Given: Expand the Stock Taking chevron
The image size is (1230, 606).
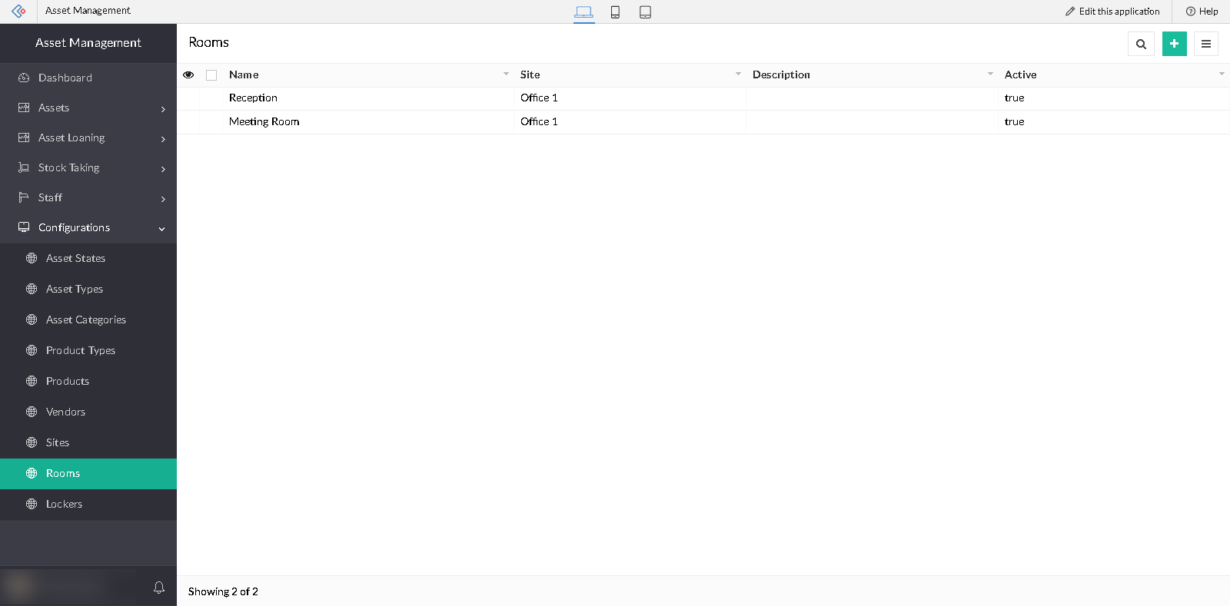Looking at the screenshot, I should click(163, 169).
